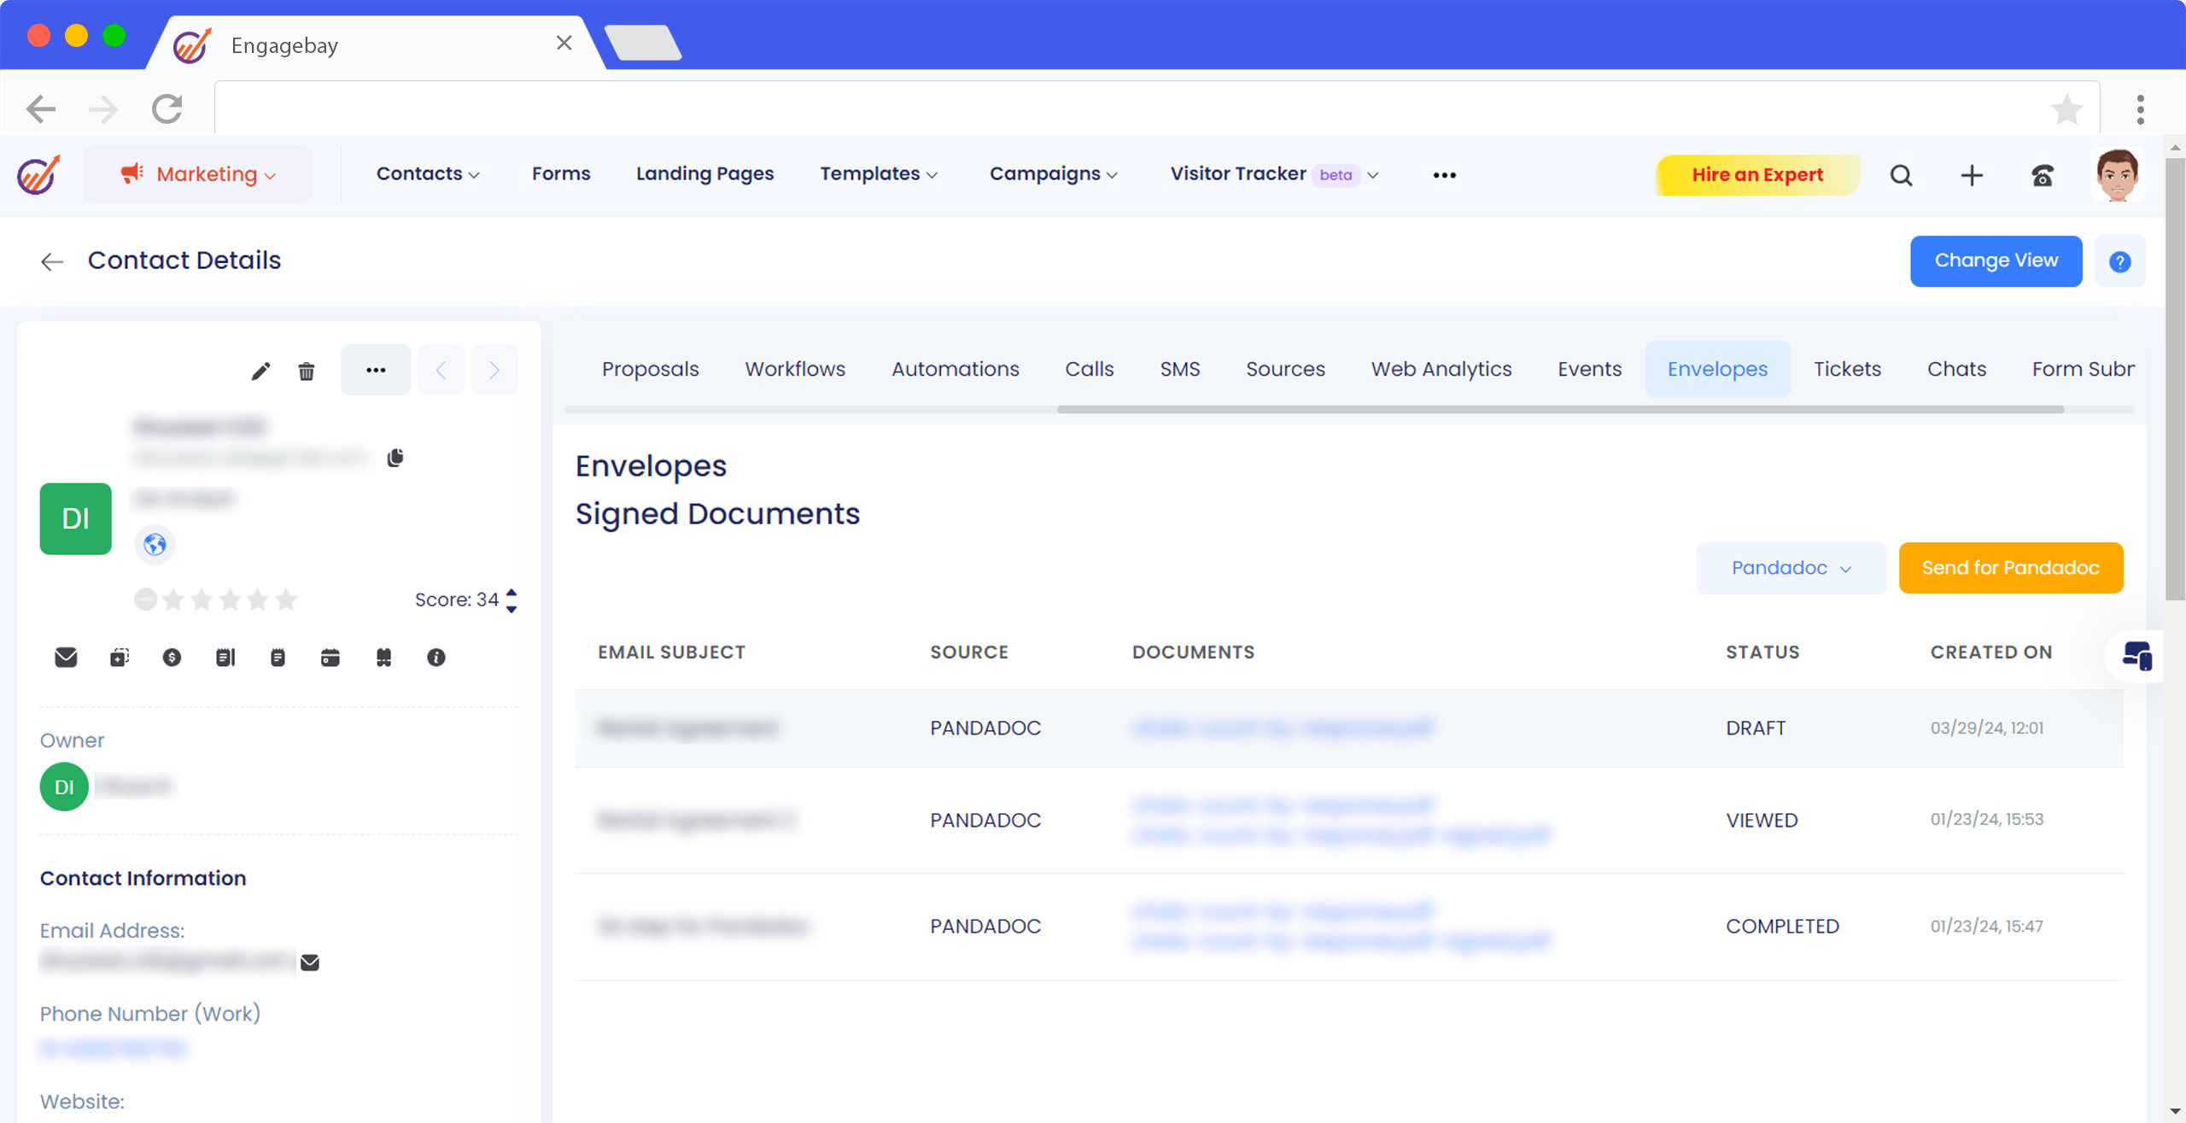Click the pencil edit contact icon
Image resolution: width=2186 pixels, height=1123 pixels.
point(260,371)
